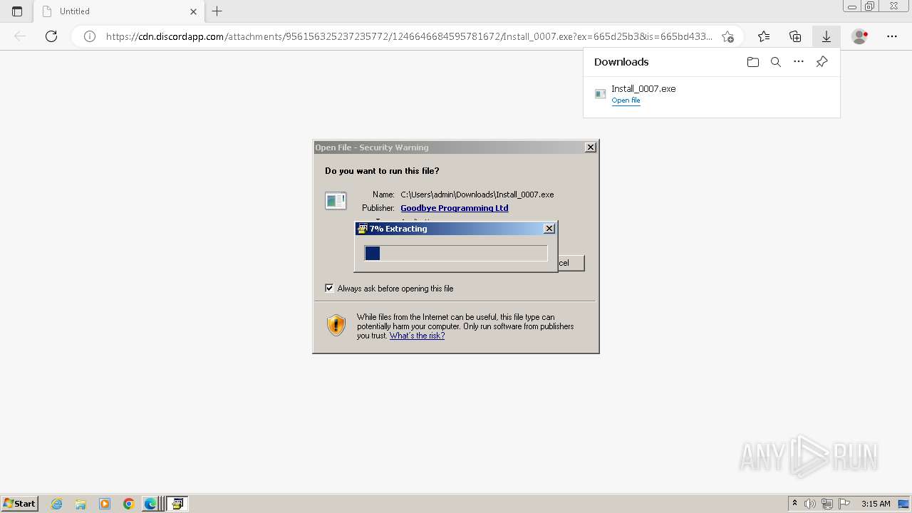Open the downloads folder icon
The height and width of the screenshot is (513, 912).
pos(753,62)
